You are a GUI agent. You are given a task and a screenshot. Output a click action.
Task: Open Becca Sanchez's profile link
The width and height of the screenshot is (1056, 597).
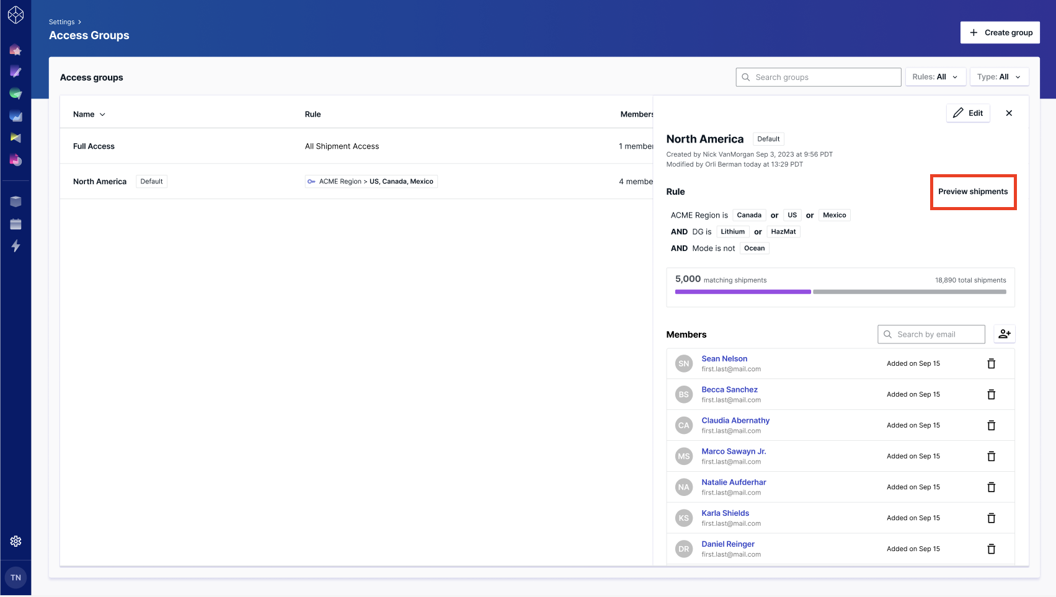pos(729,389)
